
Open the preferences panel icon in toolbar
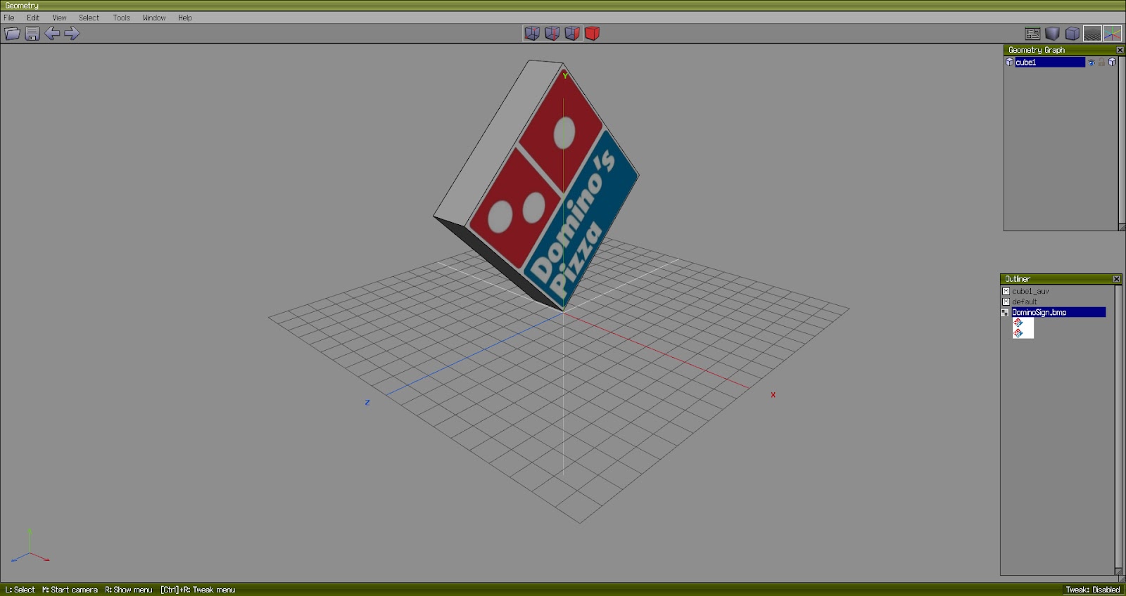click(x=1032, y=33)
